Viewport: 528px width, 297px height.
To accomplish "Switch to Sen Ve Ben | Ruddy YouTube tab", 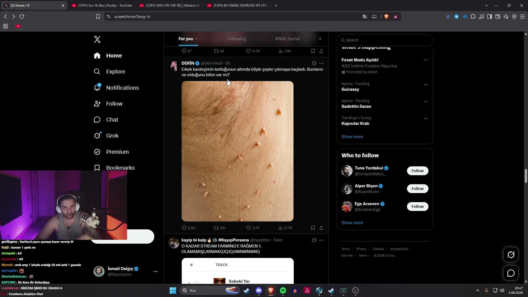I will 101,5.
